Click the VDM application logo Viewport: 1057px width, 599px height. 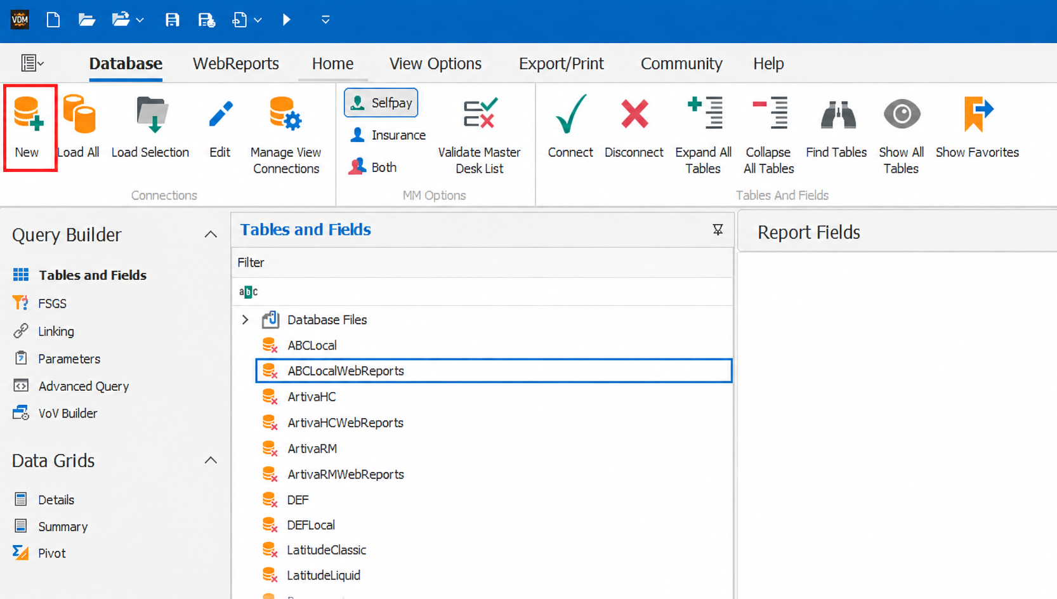20,20
